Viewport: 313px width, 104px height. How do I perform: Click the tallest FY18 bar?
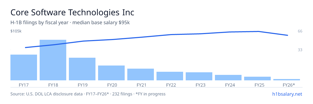(53, 60)
